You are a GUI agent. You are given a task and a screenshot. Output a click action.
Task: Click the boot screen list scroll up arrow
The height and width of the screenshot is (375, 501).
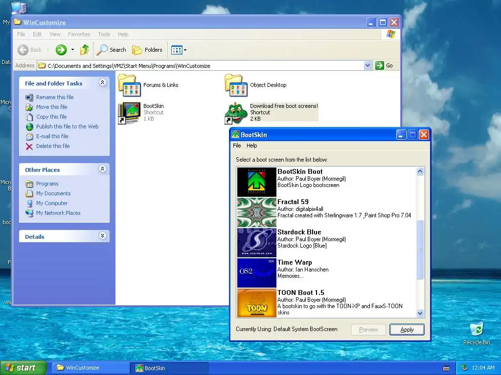tap(420, 171)
